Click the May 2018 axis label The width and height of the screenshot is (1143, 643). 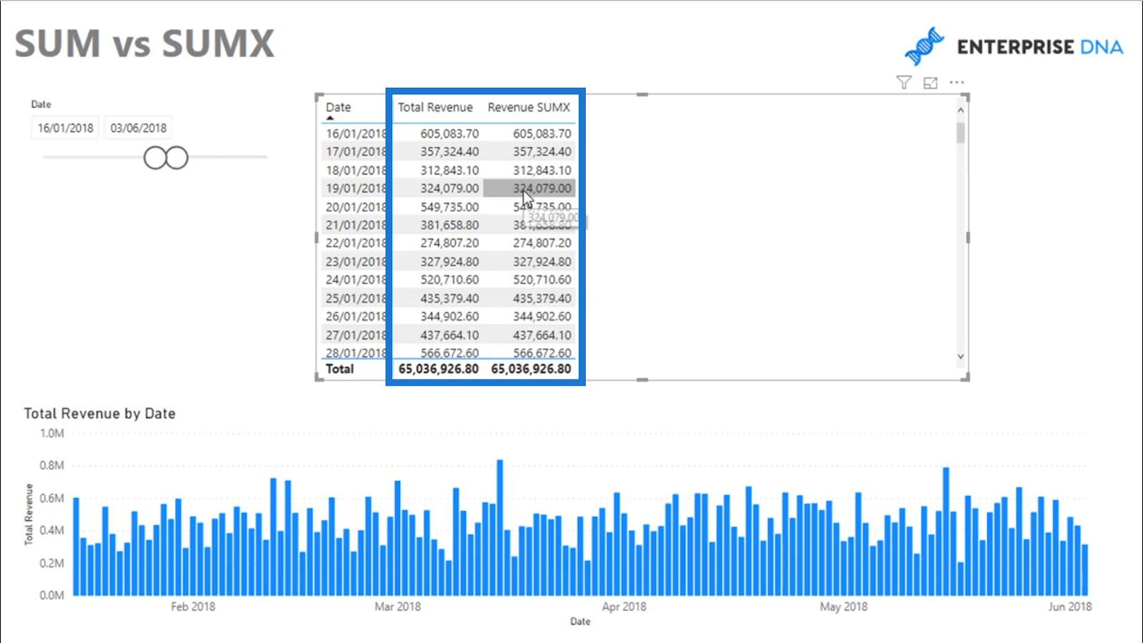click(844, 607)
